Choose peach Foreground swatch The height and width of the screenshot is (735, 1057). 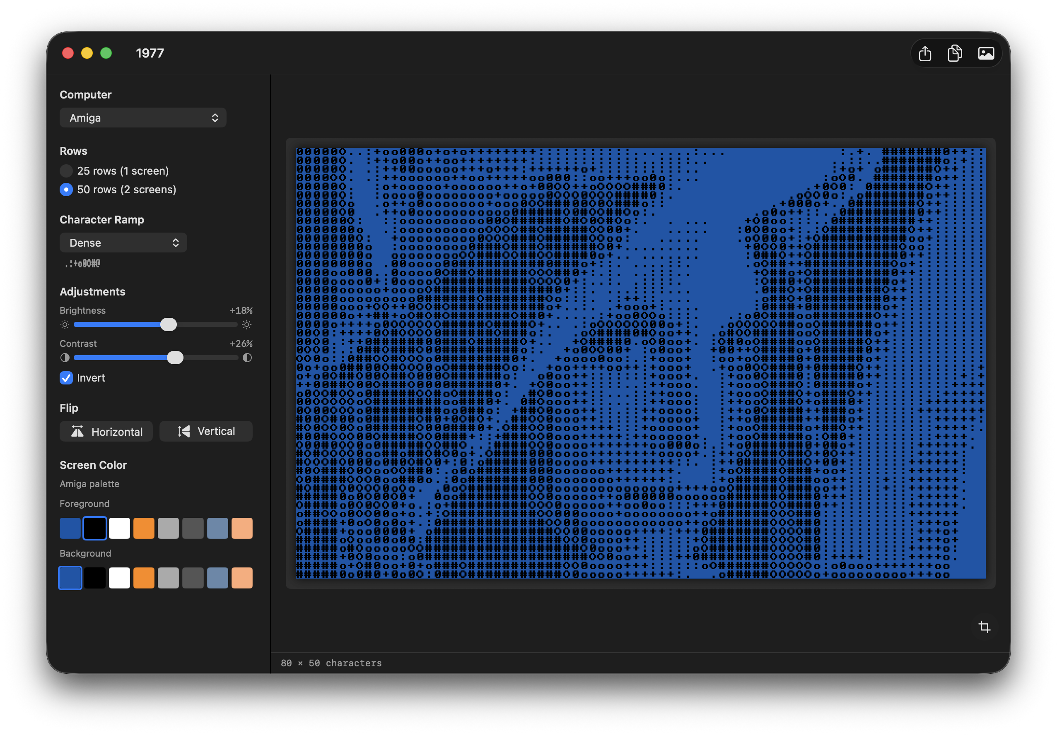(x=242, y=528)
